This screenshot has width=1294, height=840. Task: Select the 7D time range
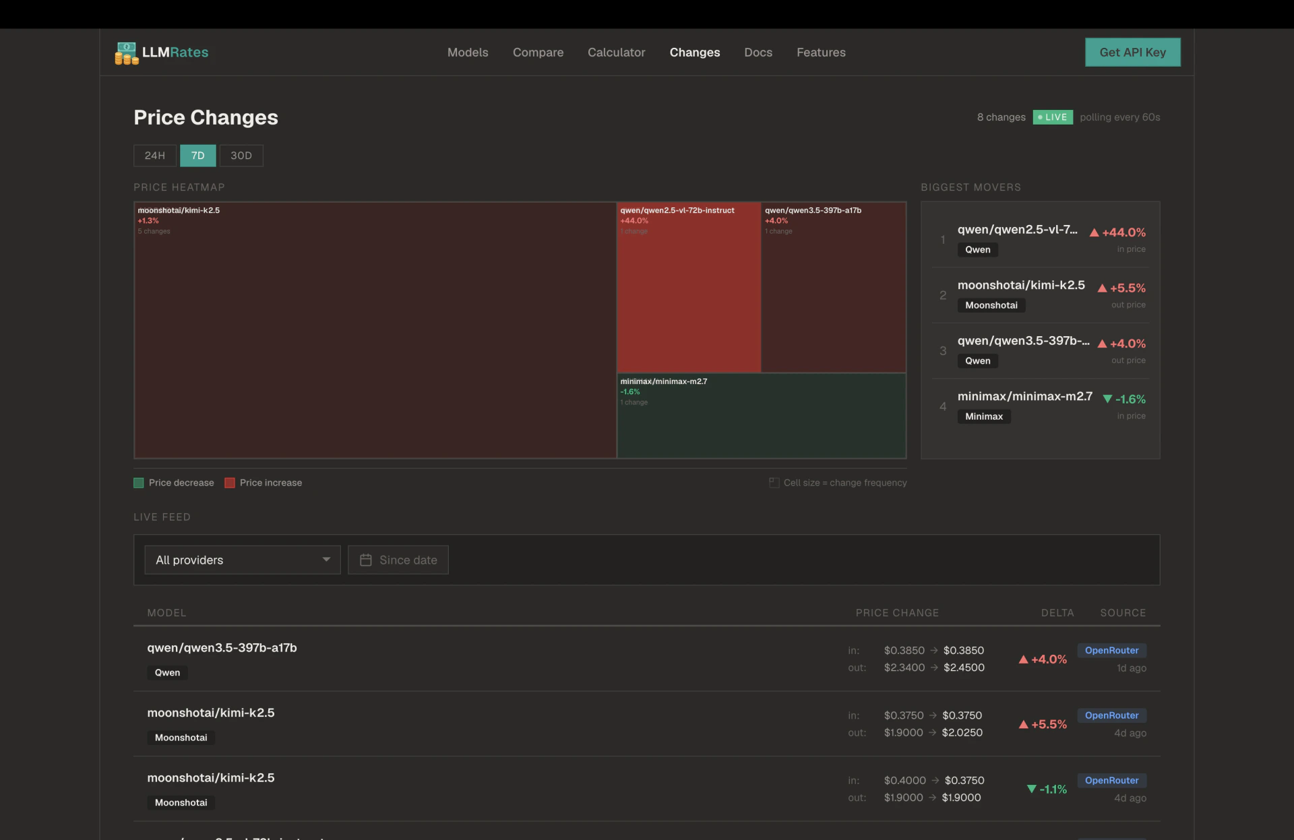(197, 156)
